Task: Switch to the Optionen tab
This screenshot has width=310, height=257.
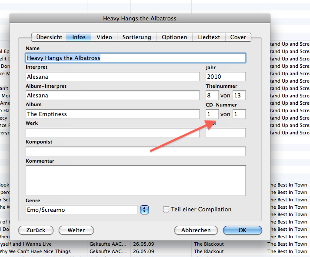Action: pos(174,37)
